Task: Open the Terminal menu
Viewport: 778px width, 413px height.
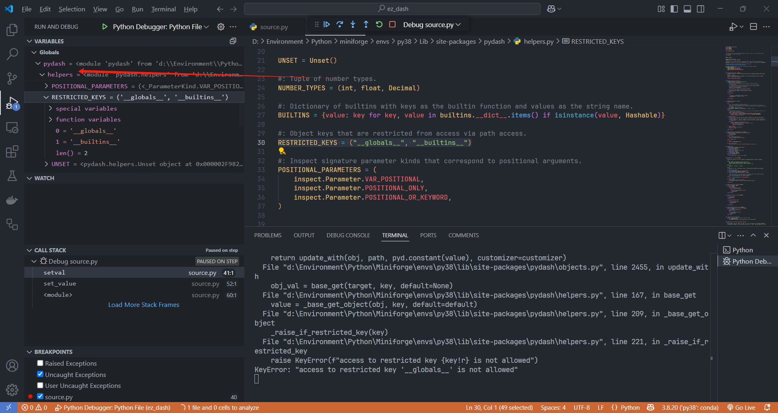Action: [163, 9]
